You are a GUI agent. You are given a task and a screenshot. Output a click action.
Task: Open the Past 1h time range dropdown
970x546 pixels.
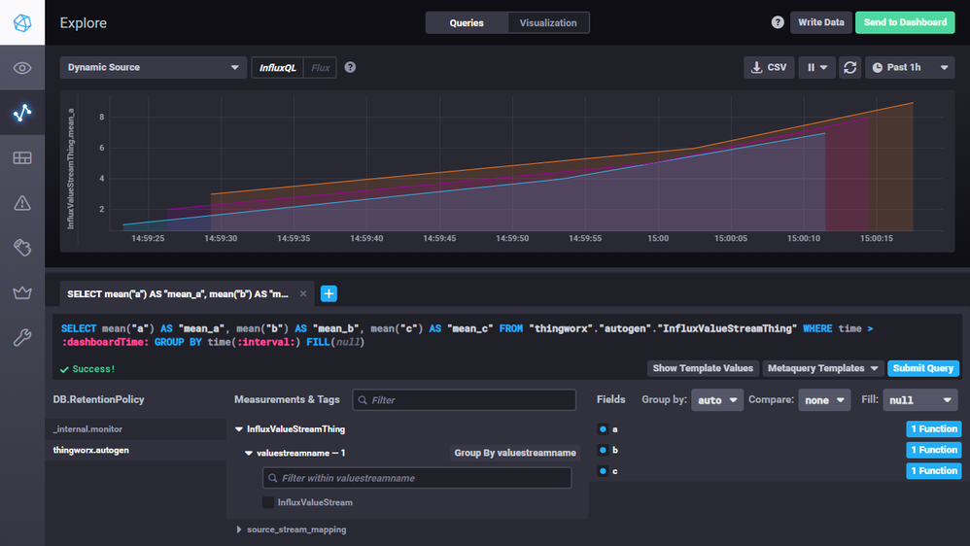coord(909,68)
